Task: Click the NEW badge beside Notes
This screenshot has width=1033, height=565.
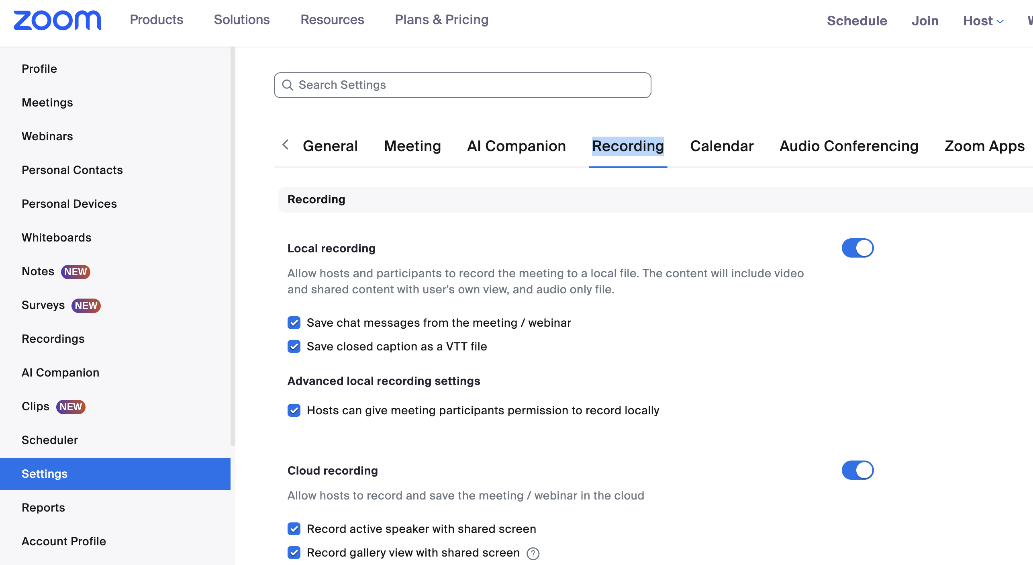Action: pos(76,272)
